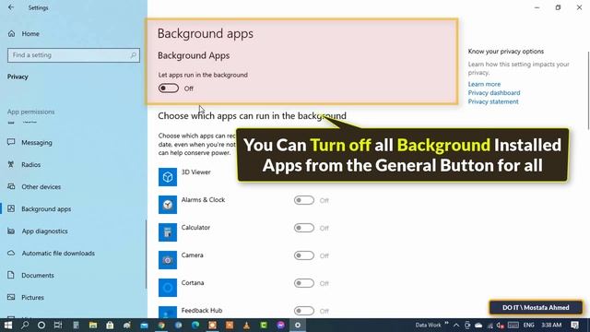Click the Alarms & Clock app icon

168,205
